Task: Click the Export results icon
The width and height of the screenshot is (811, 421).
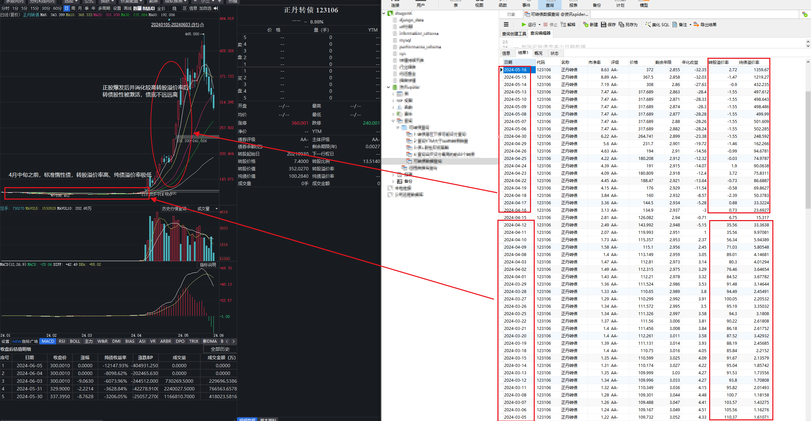Action: coord(696,25)
